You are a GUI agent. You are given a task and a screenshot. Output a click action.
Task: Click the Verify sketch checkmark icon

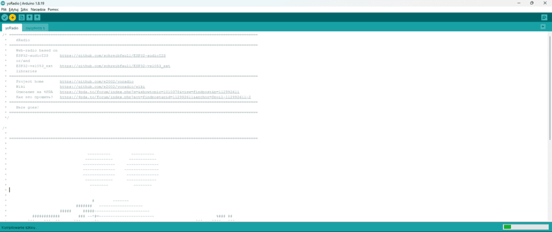[x=5, y=17]
